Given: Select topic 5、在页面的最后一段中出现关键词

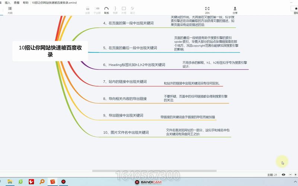Looking at the screenshot, I should coord(130,48).
